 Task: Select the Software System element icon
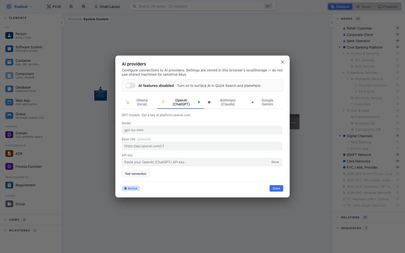(9, 49)
